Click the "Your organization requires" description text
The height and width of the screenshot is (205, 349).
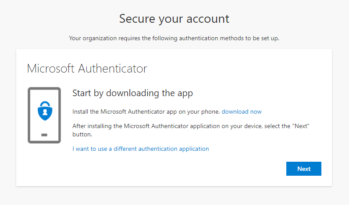(x=174, y=38)
